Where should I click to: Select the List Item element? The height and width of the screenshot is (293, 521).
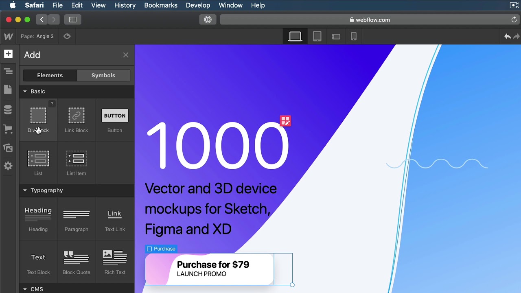pos(77,163)
